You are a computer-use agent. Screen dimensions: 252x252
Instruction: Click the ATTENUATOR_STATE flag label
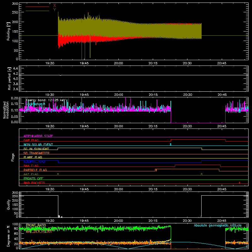[x=38, y=136]
